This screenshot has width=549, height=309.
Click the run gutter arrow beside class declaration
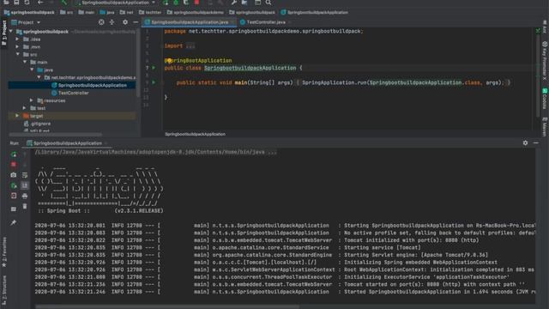[x=154, y=68]
